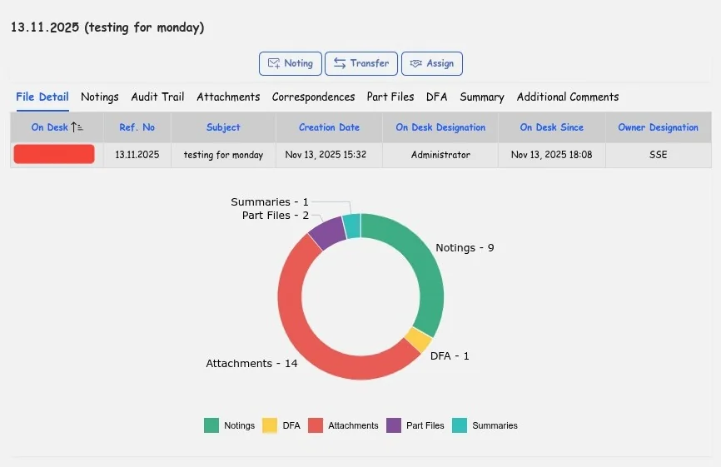Click the Creation Date column header
The height and width of the screenshot is (467, 721).
click(329, 127)
